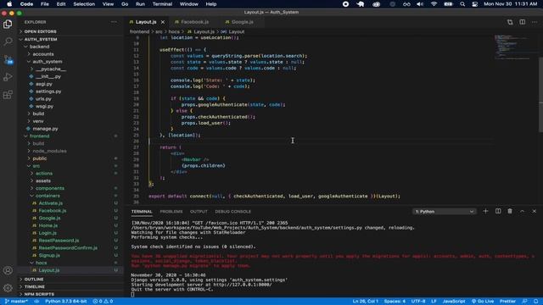Split the editor to the right

point(523,22)
